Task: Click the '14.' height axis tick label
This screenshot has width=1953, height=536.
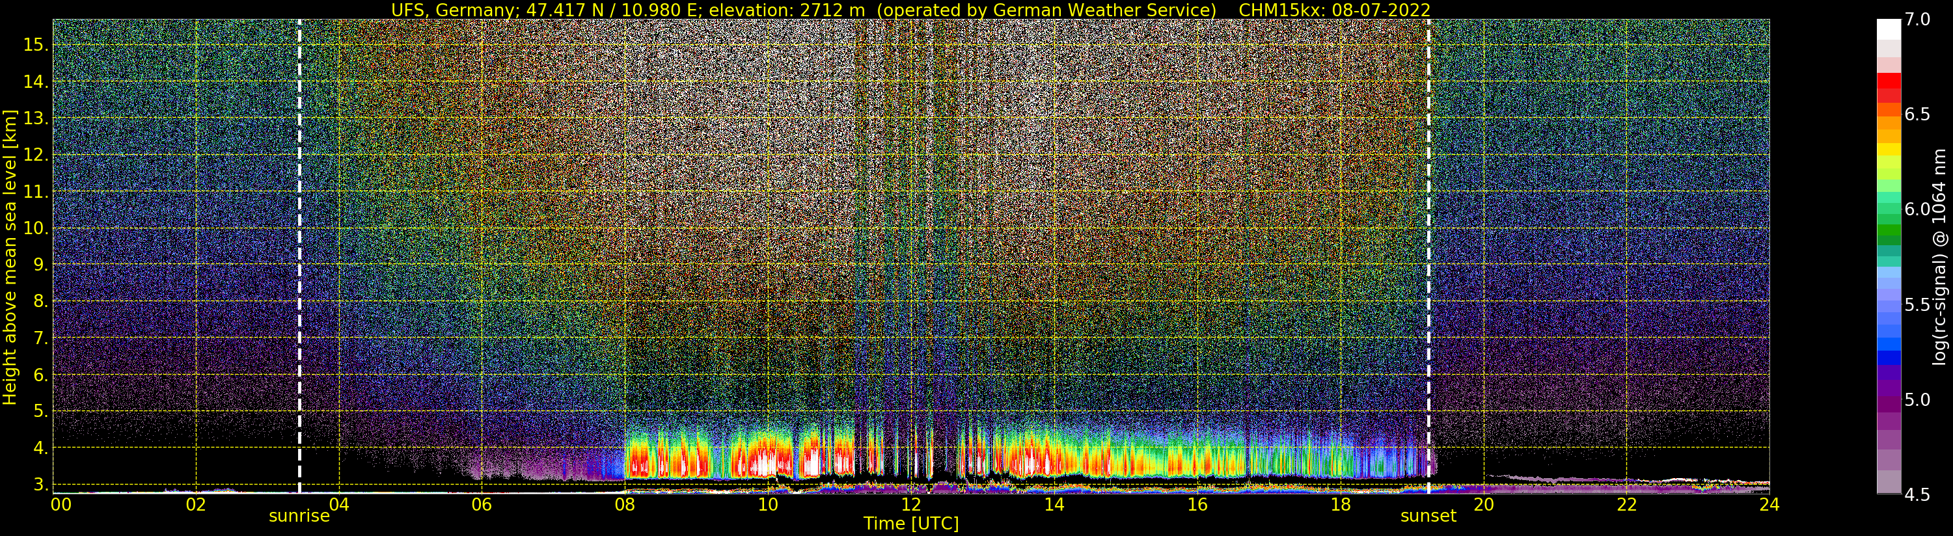Action: tap(36, 82)
